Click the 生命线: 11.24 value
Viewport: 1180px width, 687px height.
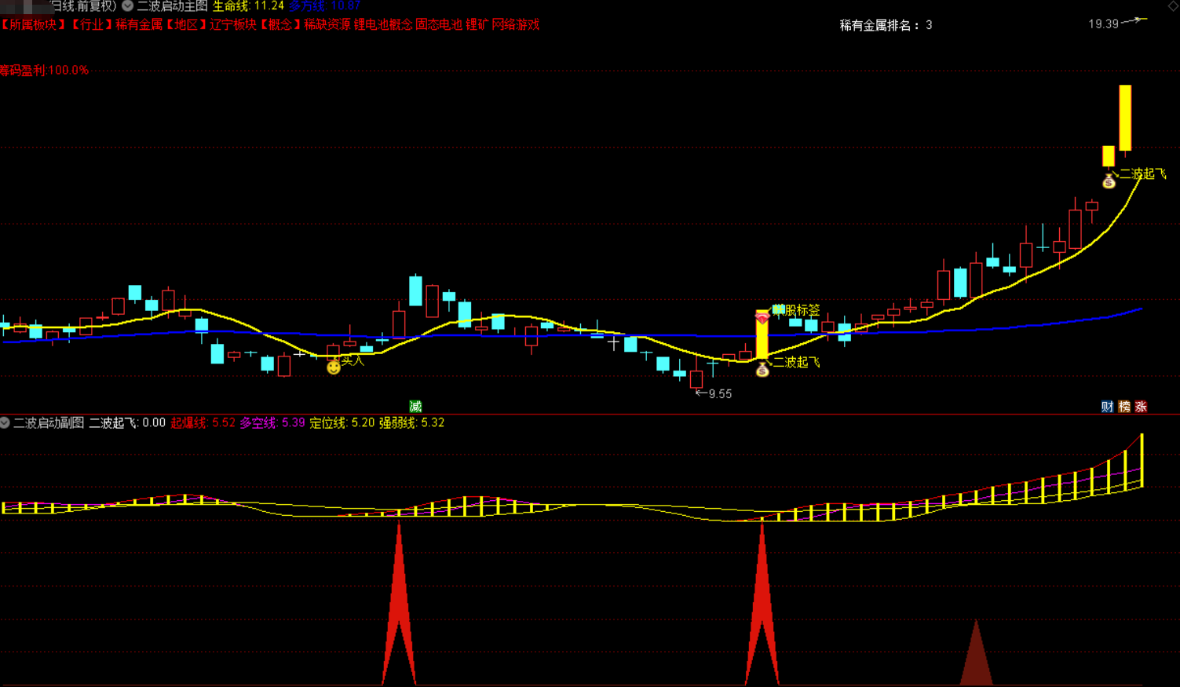coord(248,5)
